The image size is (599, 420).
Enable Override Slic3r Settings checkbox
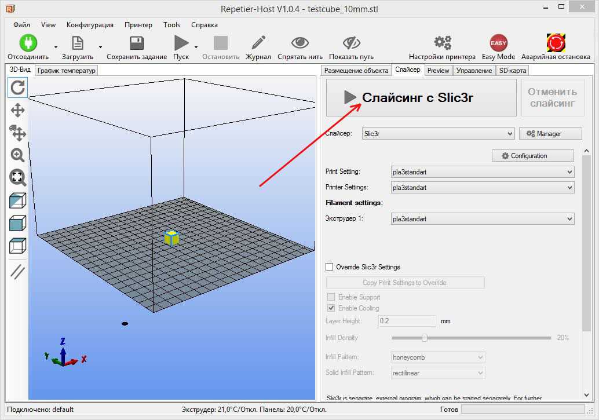tap(329, 266)
